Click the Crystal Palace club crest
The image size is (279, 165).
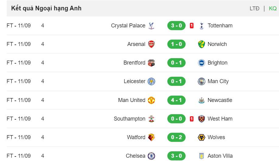click(x=152, y=26)
